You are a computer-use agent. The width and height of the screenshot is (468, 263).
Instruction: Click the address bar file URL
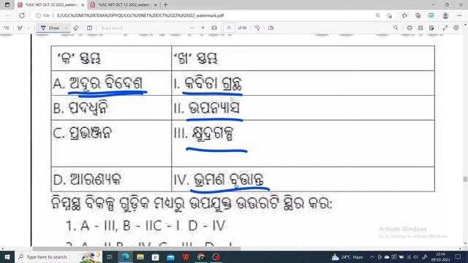[140, 15]
